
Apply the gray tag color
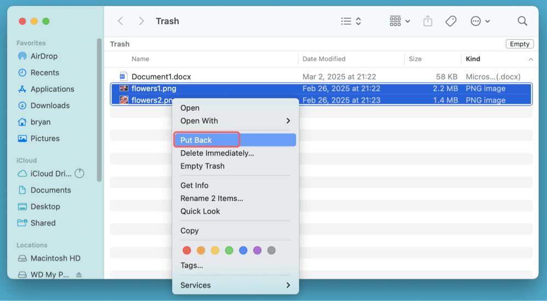[271, 250]
